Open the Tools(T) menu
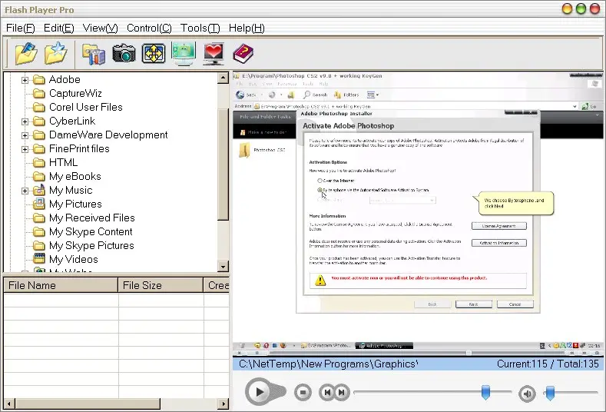Viewport: 606px width, 412px height. (x=200, y=28)
